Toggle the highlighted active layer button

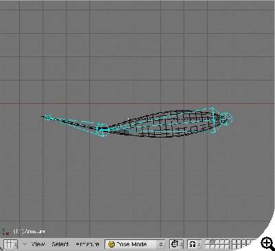click(212, 242)
